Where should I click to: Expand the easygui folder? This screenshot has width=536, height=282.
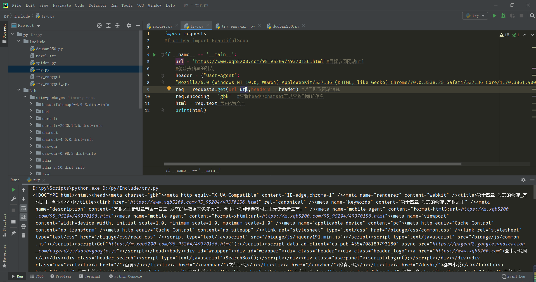click(x=31, y=146)
